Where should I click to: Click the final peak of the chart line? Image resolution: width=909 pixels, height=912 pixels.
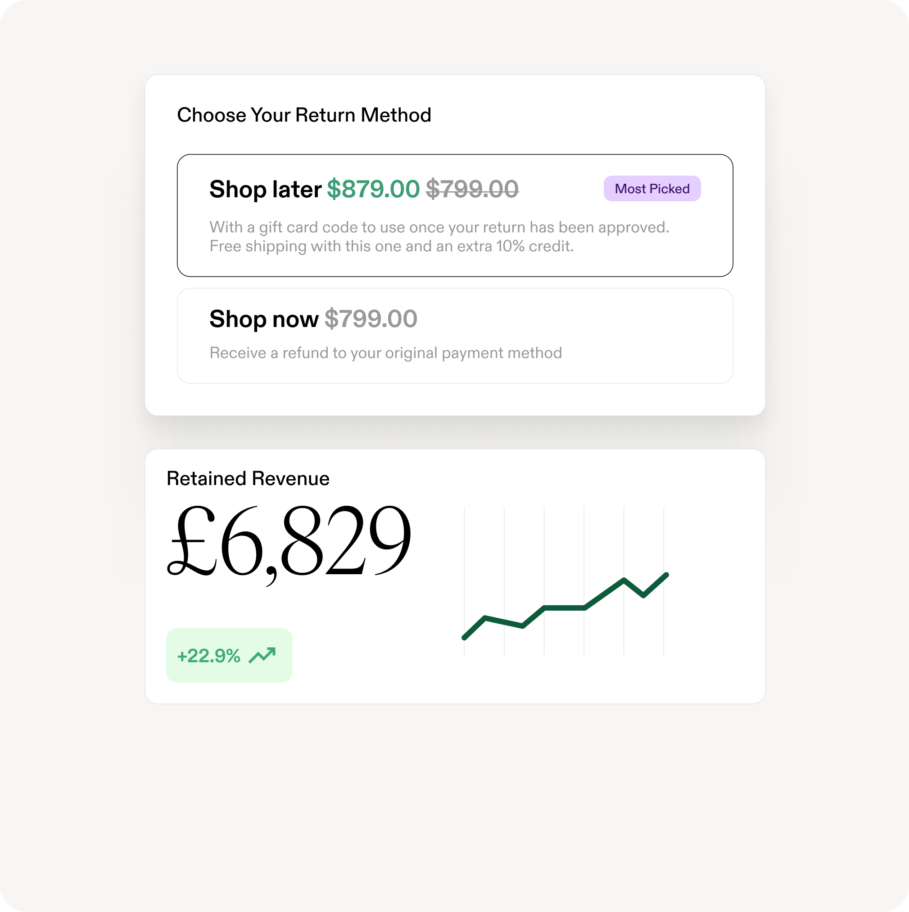click(x=666, y=575)
